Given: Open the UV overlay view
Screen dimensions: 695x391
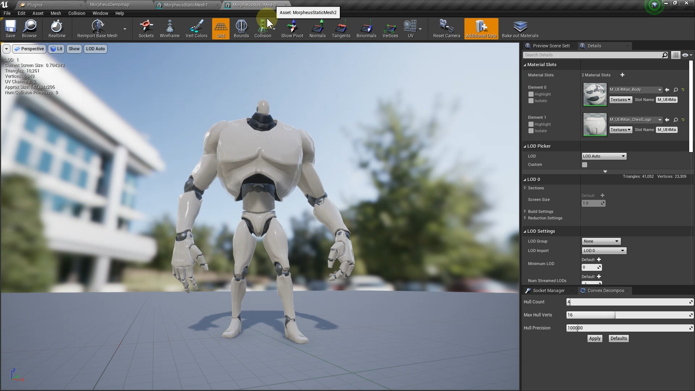Looking at the screenshot, I should pyautogui.click(x=410, y=29).
